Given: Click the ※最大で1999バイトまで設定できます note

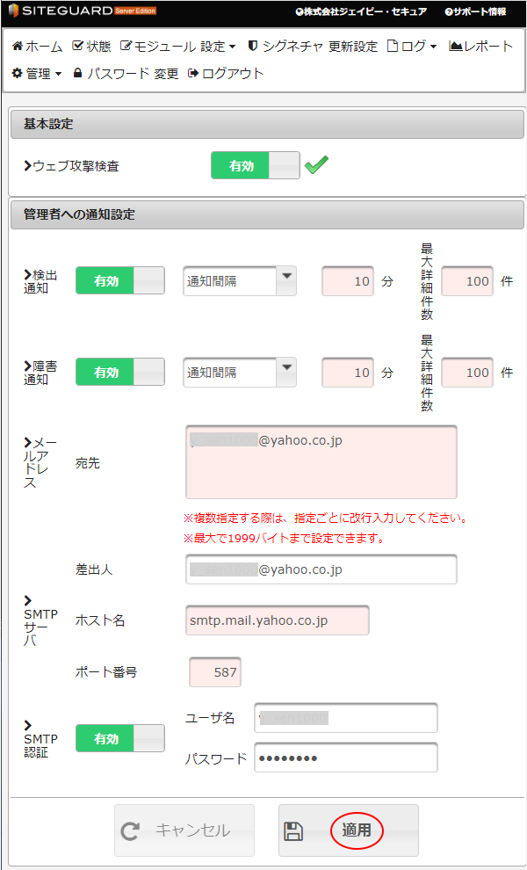Looking at the screenshot, I should 284,538.
